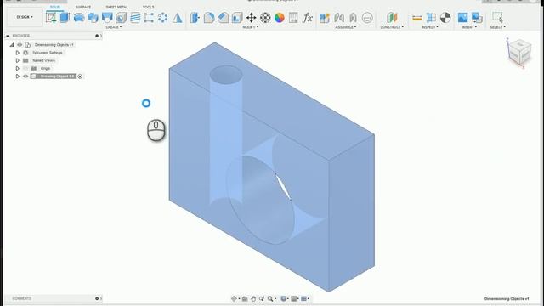Expand the Named Views node
Image resolution: width=544 pixels, height=306 pixels.
[17, 60]
